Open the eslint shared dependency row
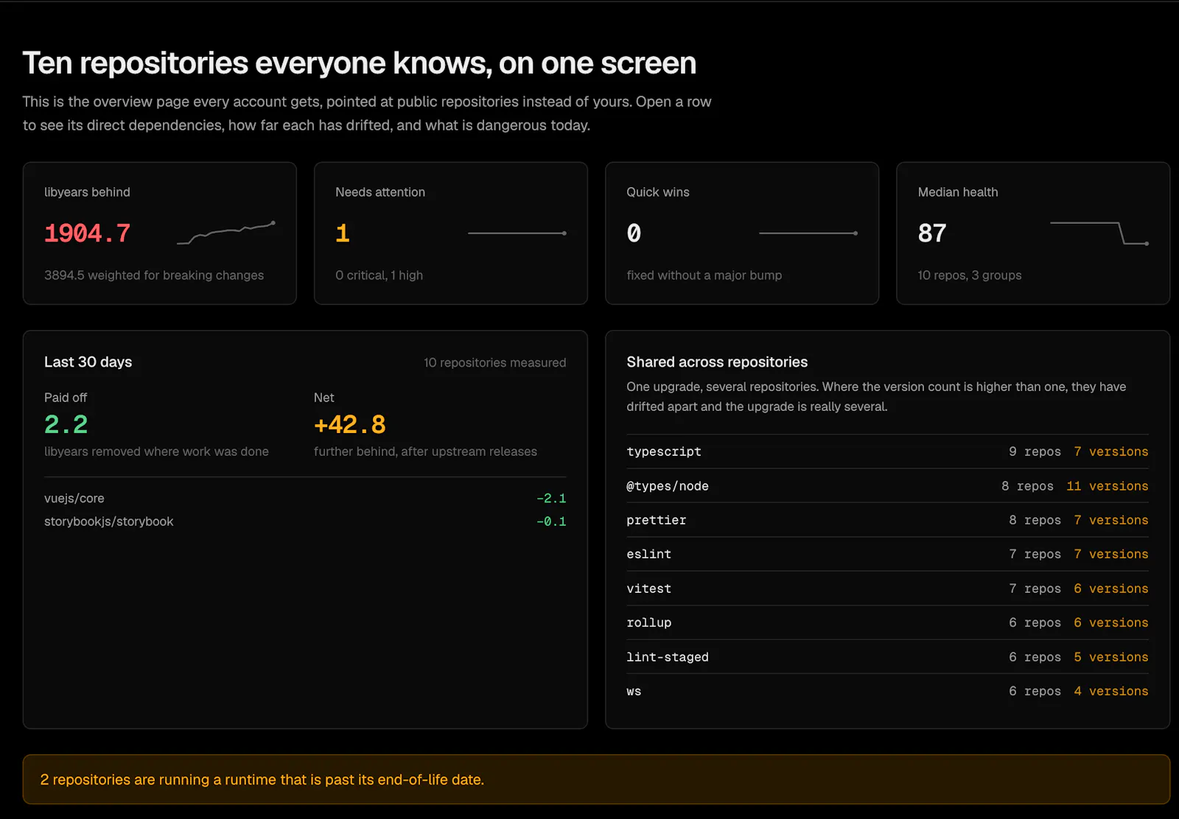The height and width of the screenshot is (819, 1179). tap(887, 554)
